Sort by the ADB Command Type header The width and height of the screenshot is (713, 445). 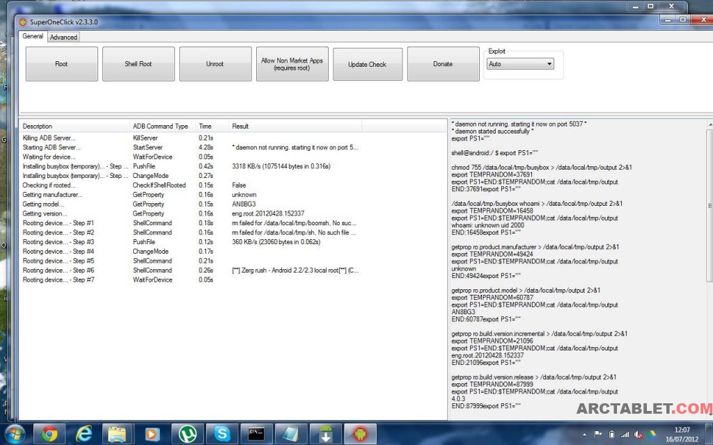[x=162, y=127]
